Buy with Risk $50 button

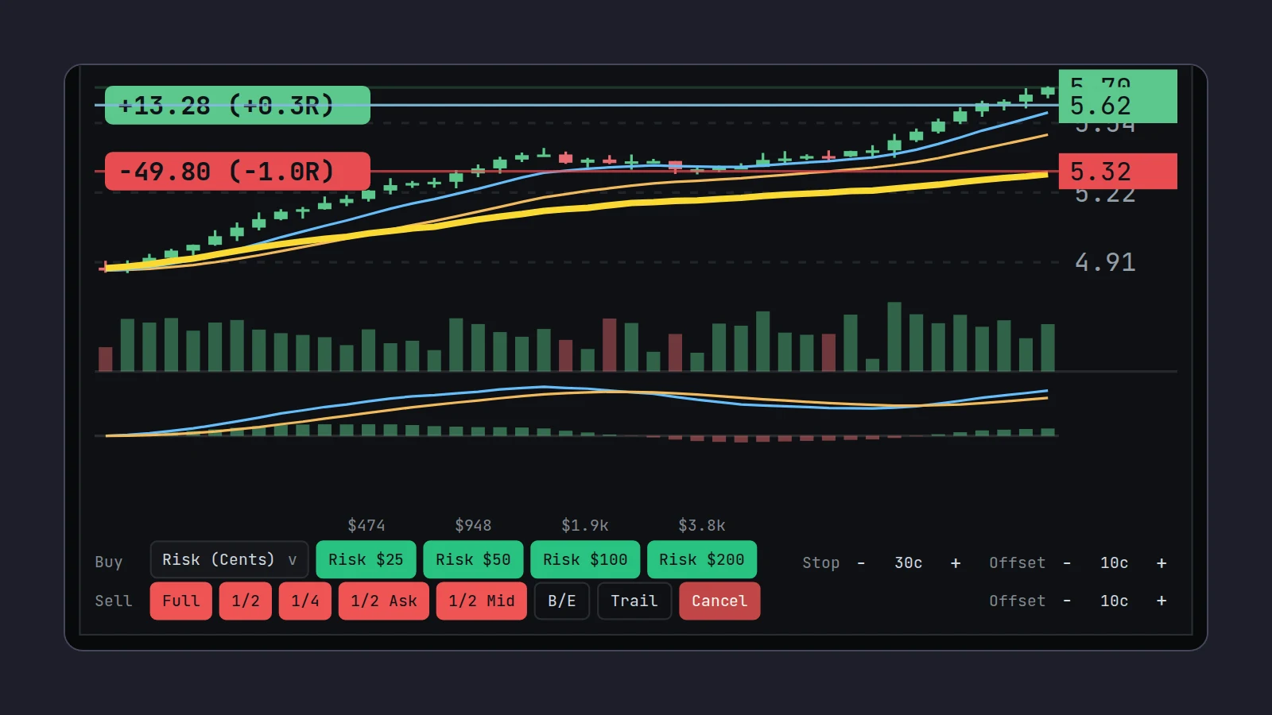click(473, 560)
